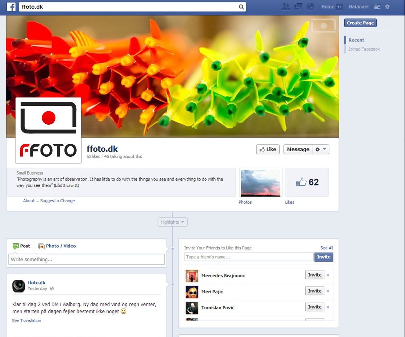Send a Message to ffoto.dk

click(x=298, y=149)
